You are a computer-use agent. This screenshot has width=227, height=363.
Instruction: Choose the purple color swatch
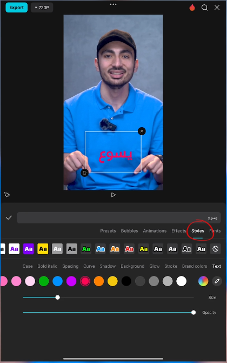point(71,281)
